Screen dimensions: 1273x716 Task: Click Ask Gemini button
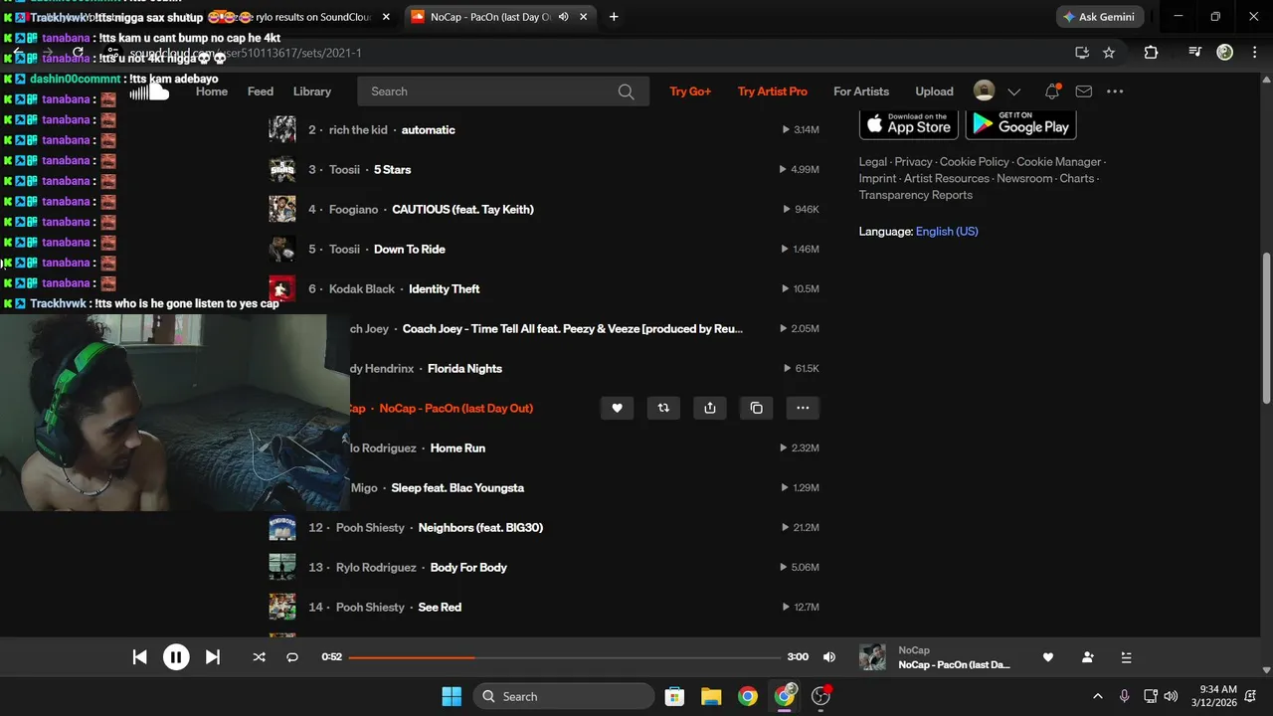pos(1100,17)
